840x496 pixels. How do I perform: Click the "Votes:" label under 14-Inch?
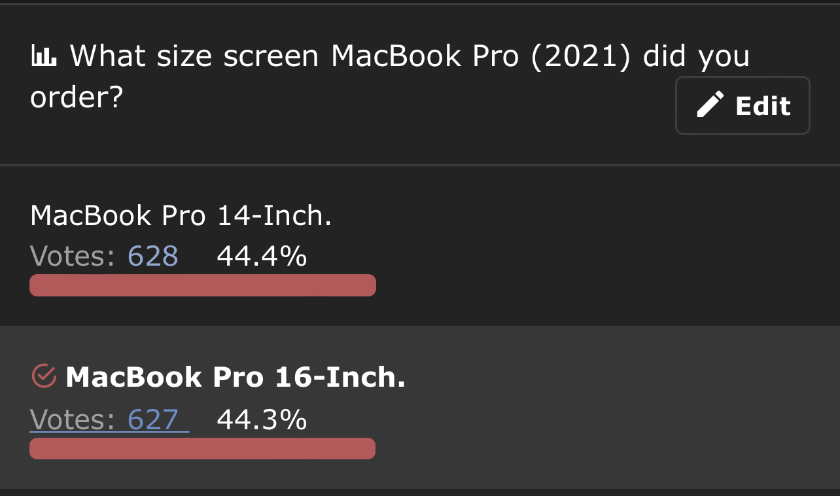point(73,256)
